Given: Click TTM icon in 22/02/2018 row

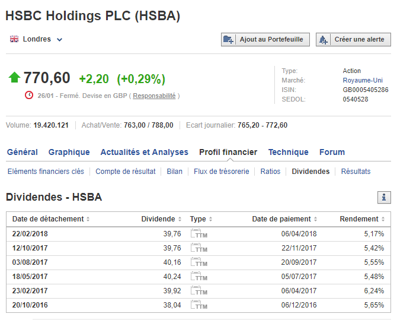Looking at the screenshot, I should (x=199, y=233).
